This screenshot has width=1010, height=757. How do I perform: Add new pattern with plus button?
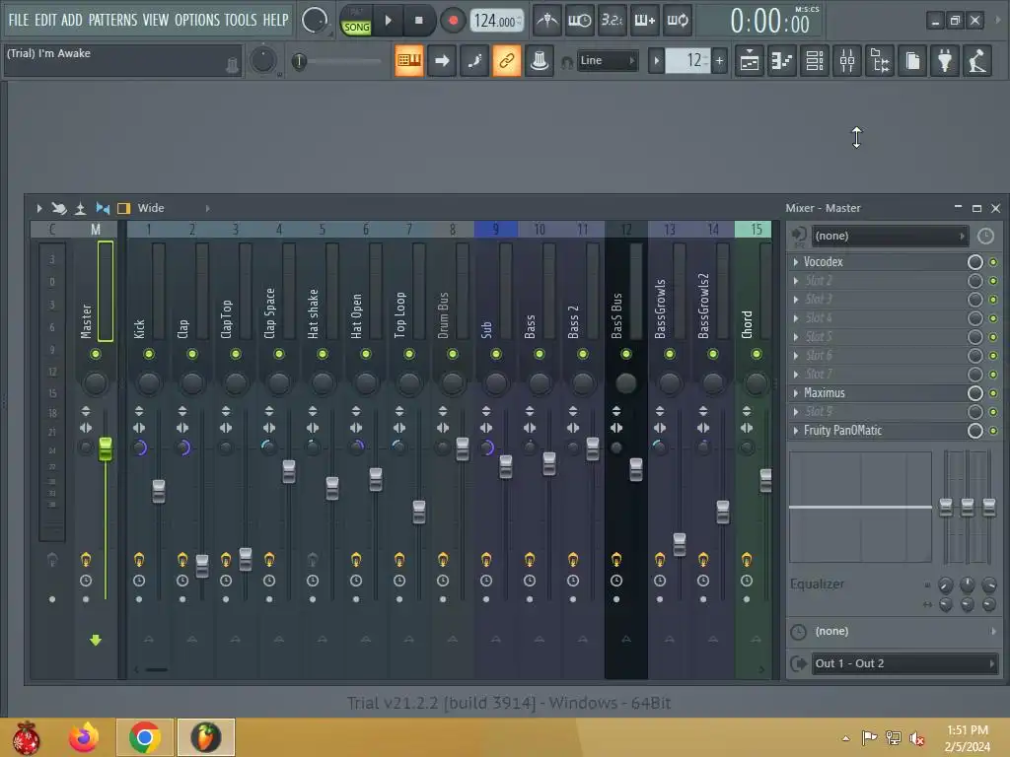[x=719, y=60]
